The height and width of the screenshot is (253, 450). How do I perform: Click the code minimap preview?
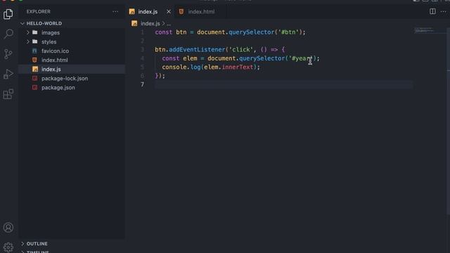424,30
